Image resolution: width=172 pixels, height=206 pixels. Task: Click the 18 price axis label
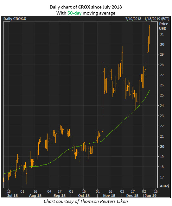pos(162,167)
